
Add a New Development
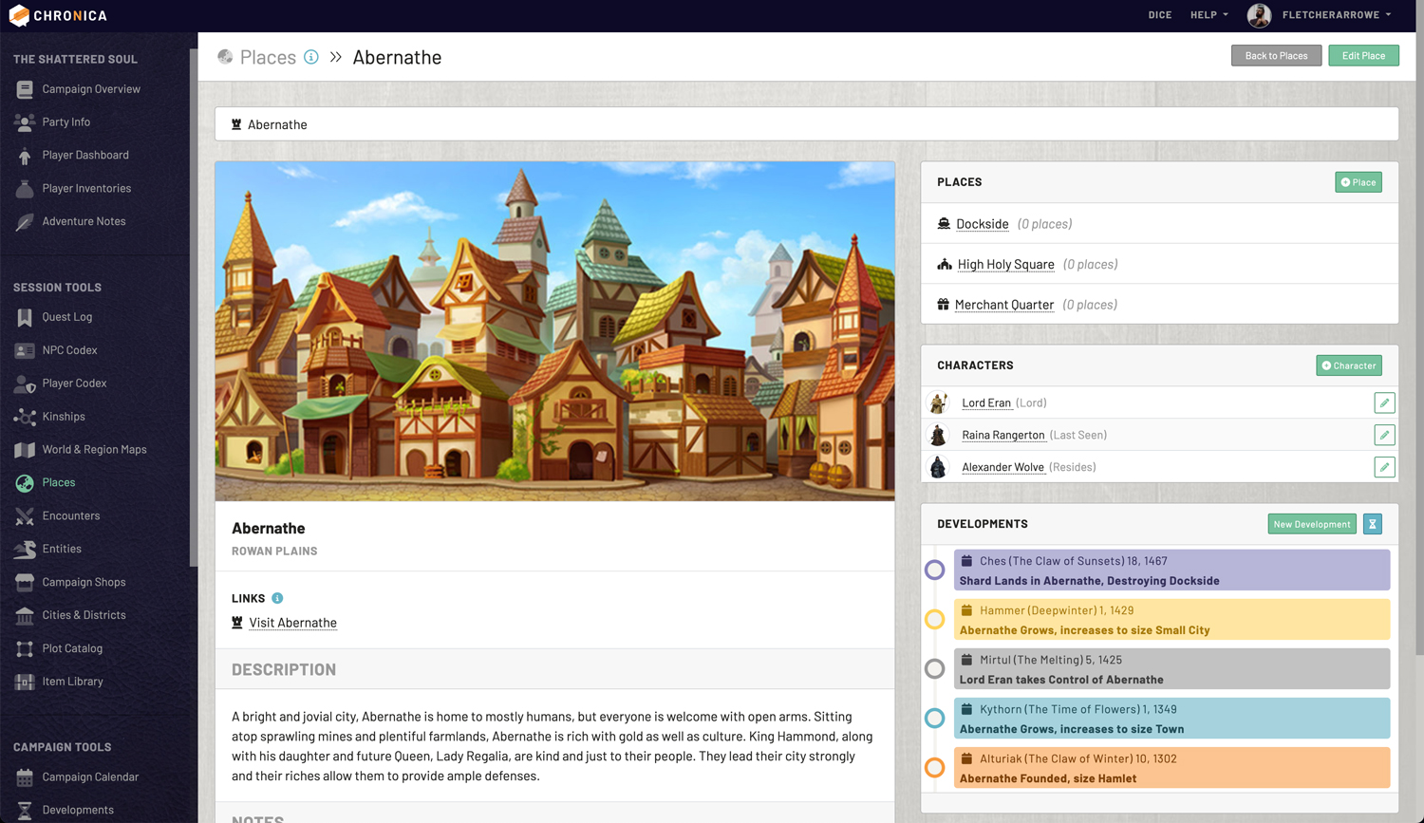click(x=1311, y=524)
